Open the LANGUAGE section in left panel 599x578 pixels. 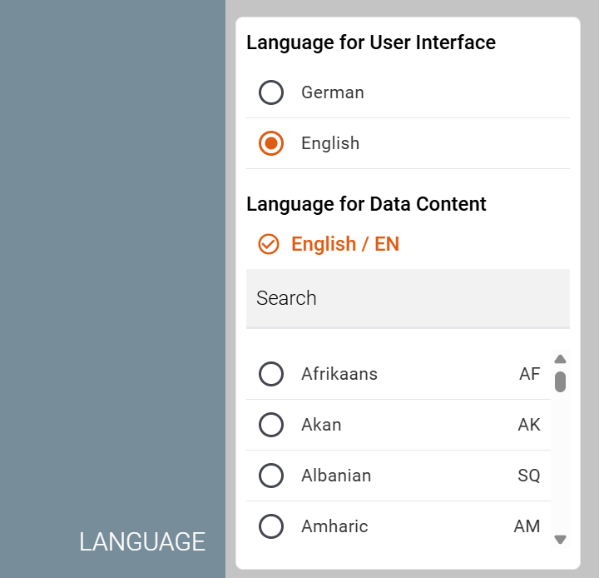[x=142, y=542]
